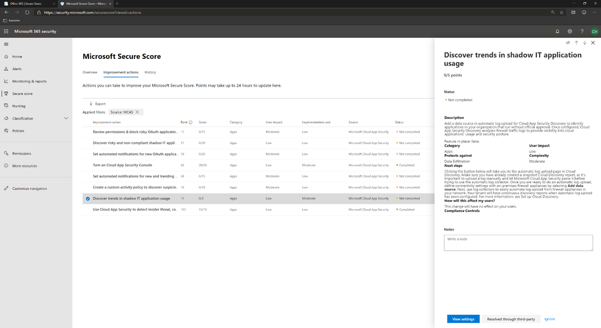Open More resources in sidebar
This screenshot has height=328, width=601.
click(x=25, y=166)
